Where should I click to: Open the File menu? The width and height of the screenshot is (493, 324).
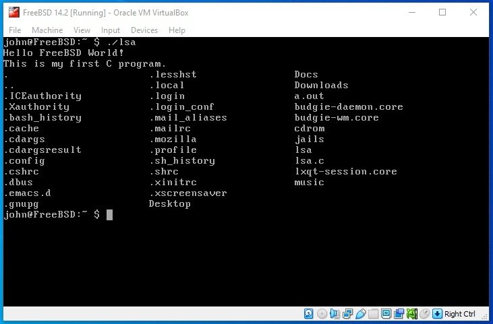tap(15, 30)
